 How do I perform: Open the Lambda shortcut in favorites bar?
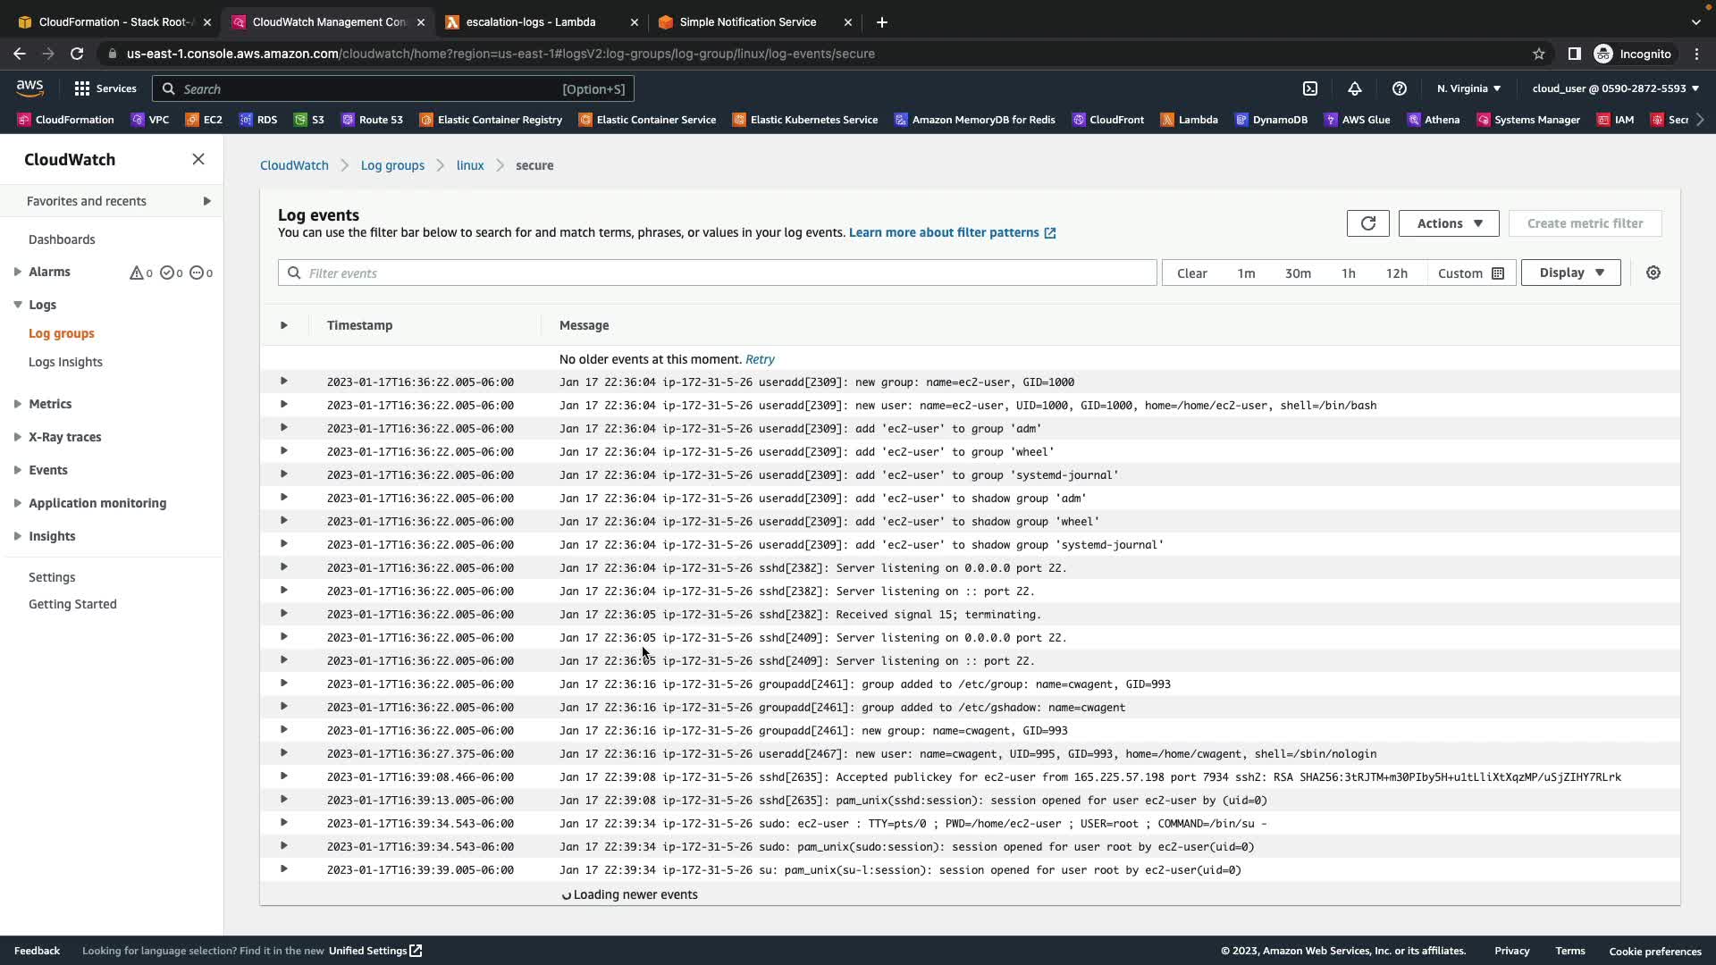click(x=1189, y=120)
